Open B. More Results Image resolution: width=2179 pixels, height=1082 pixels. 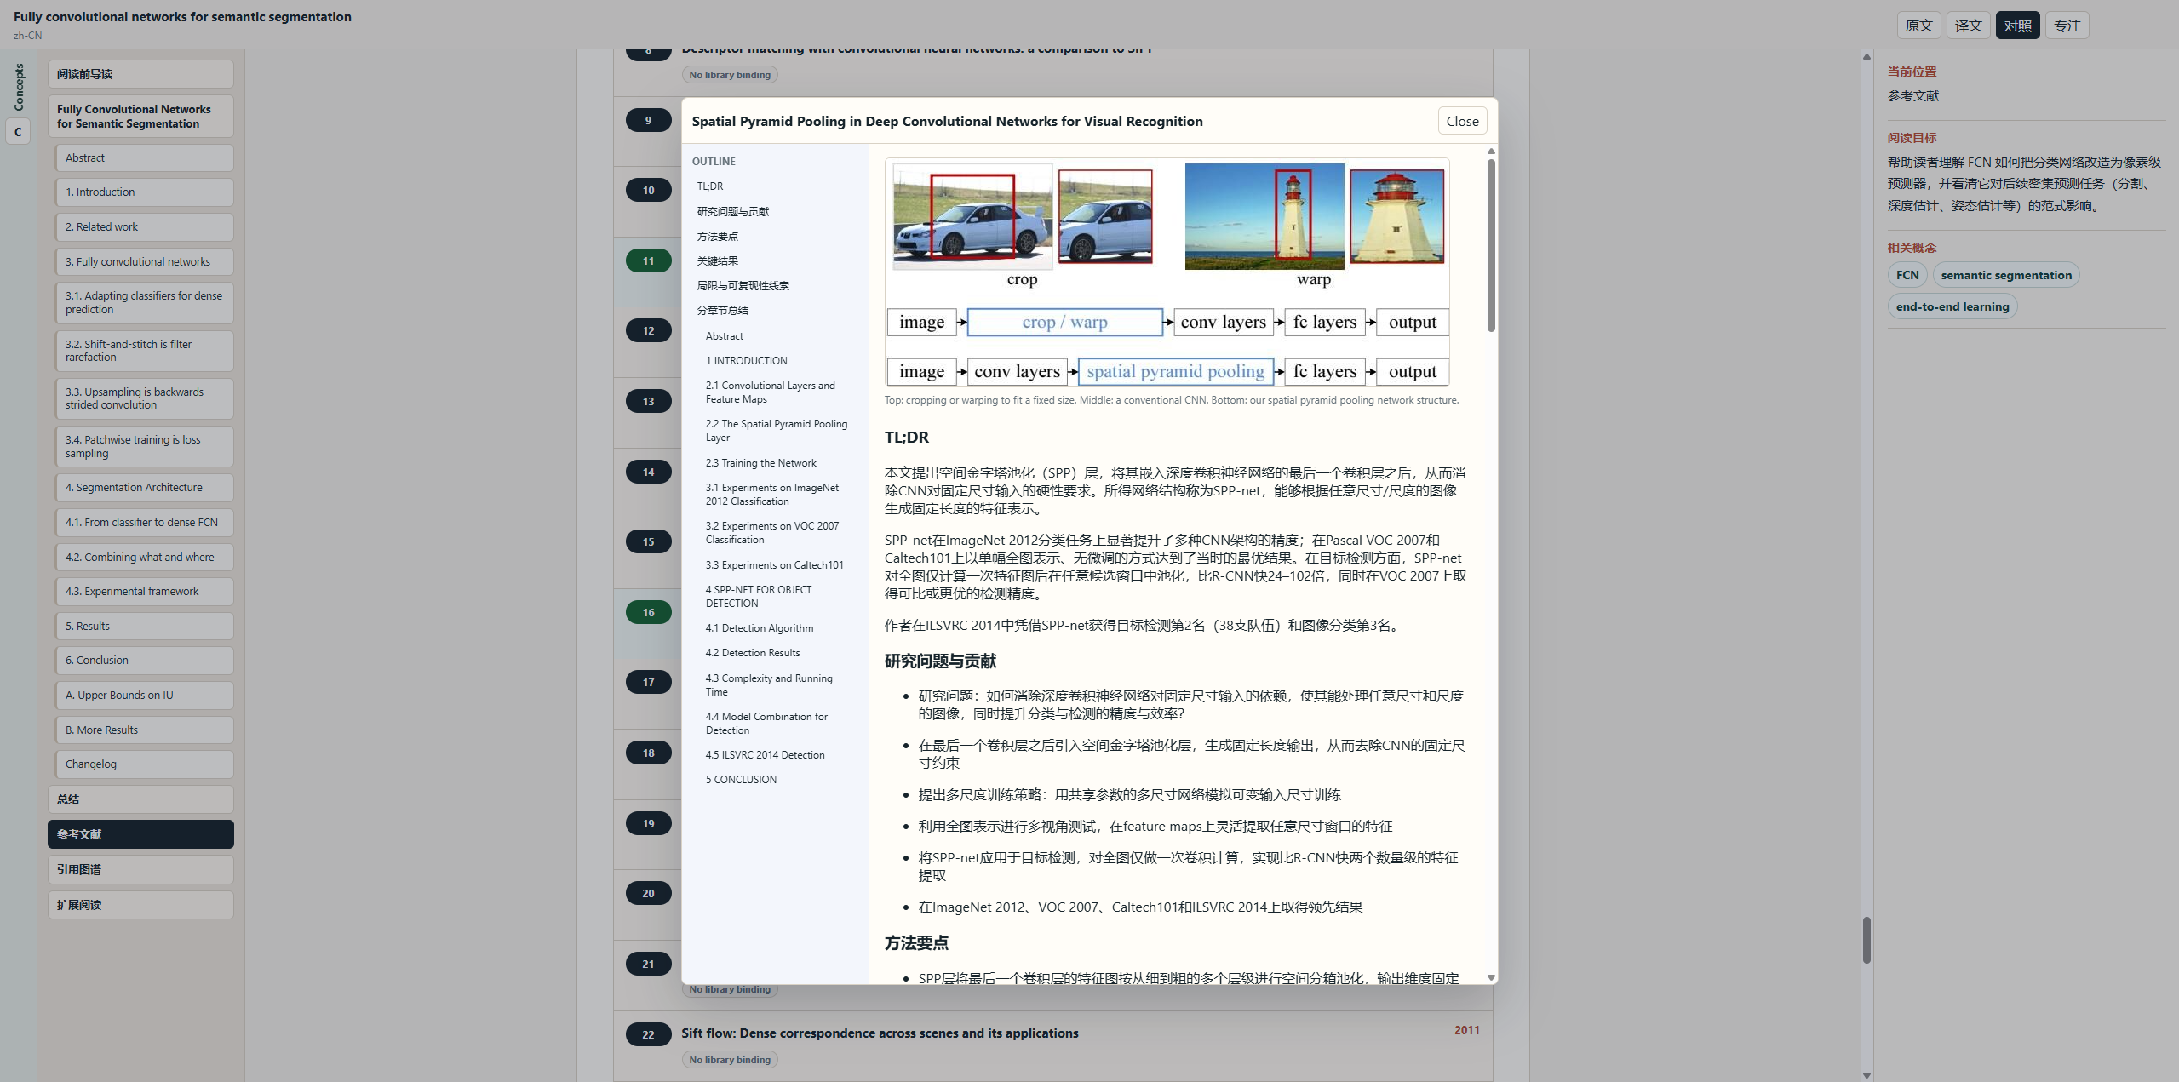pyautogui.click(x=145, y=730)
